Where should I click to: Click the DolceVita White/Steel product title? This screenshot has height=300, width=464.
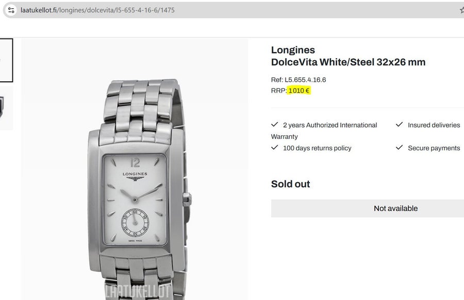click(x=348, y=62)
